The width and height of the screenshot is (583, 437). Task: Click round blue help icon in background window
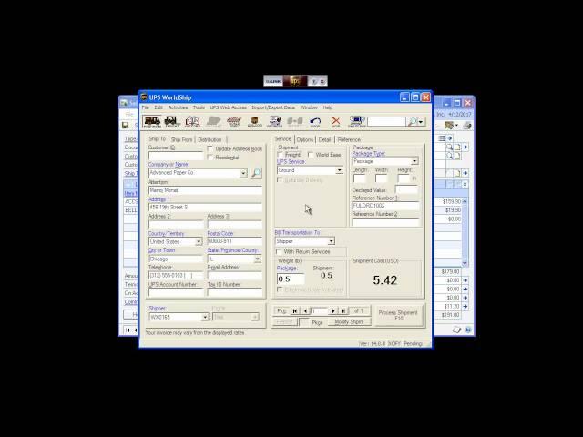point(468,330)
